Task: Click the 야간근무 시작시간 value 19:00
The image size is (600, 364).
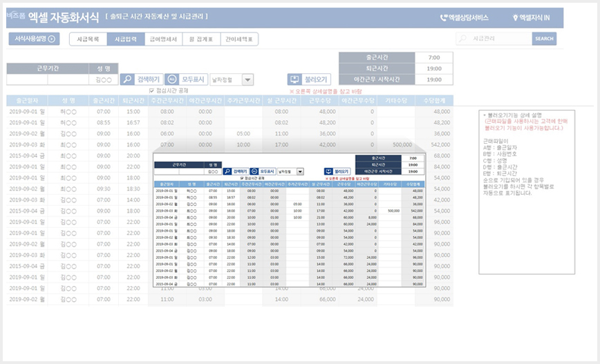Action: [x=434, y=79]
